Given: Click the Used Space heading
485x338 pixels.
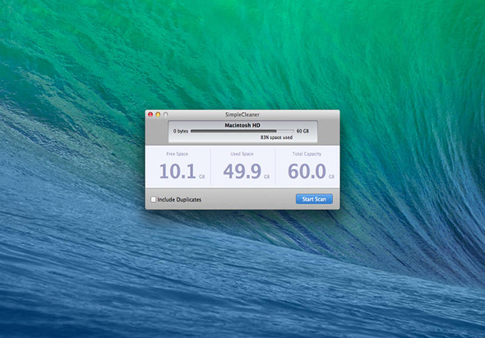Looking at the screenshot, I should tap(242, 154).
